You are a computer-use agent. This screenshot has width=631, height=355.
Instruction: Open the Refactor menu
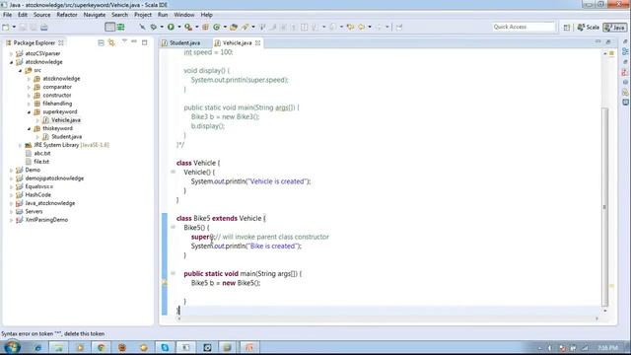67,15
